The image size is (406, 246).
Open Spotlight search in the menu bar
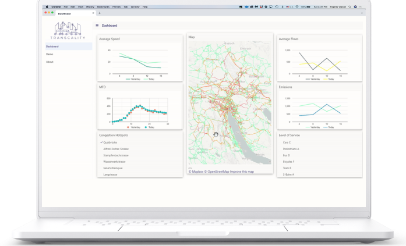[x=350, y=7]
